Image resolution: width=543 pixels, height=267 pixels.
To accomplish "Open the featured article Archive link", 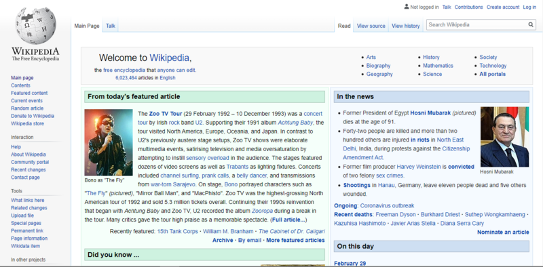I will 223,240.
